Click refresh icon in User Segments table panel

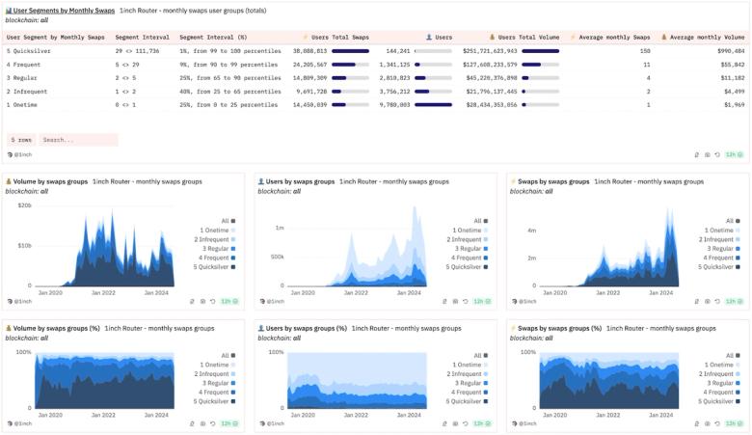(x=717, y=154)
